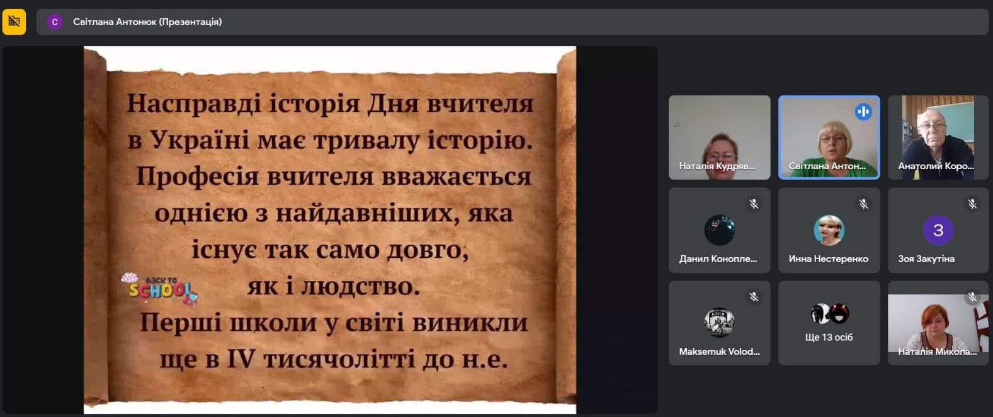993x417 pixels.
Task: Click the name label Наталія Кудряв...
Action: [x=717, y=166]
